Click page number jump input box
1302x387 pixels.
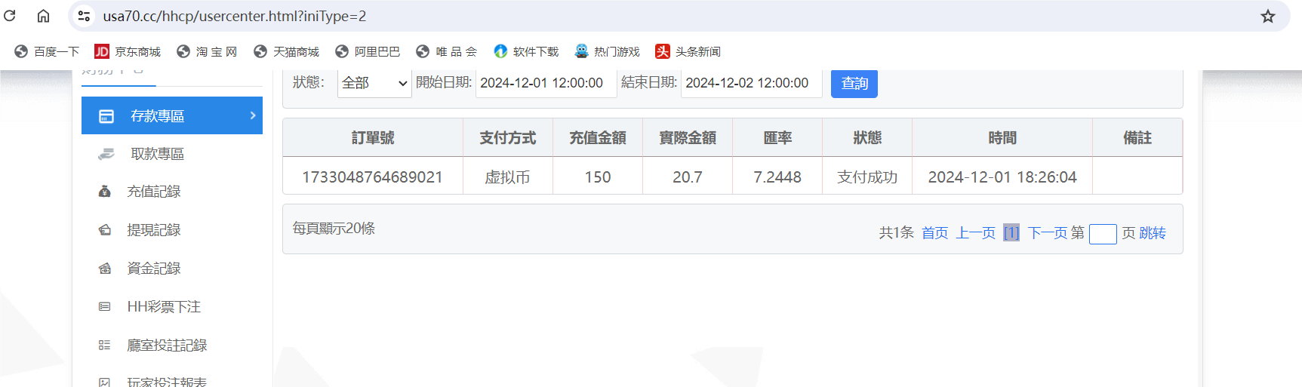click(1103, 234)
